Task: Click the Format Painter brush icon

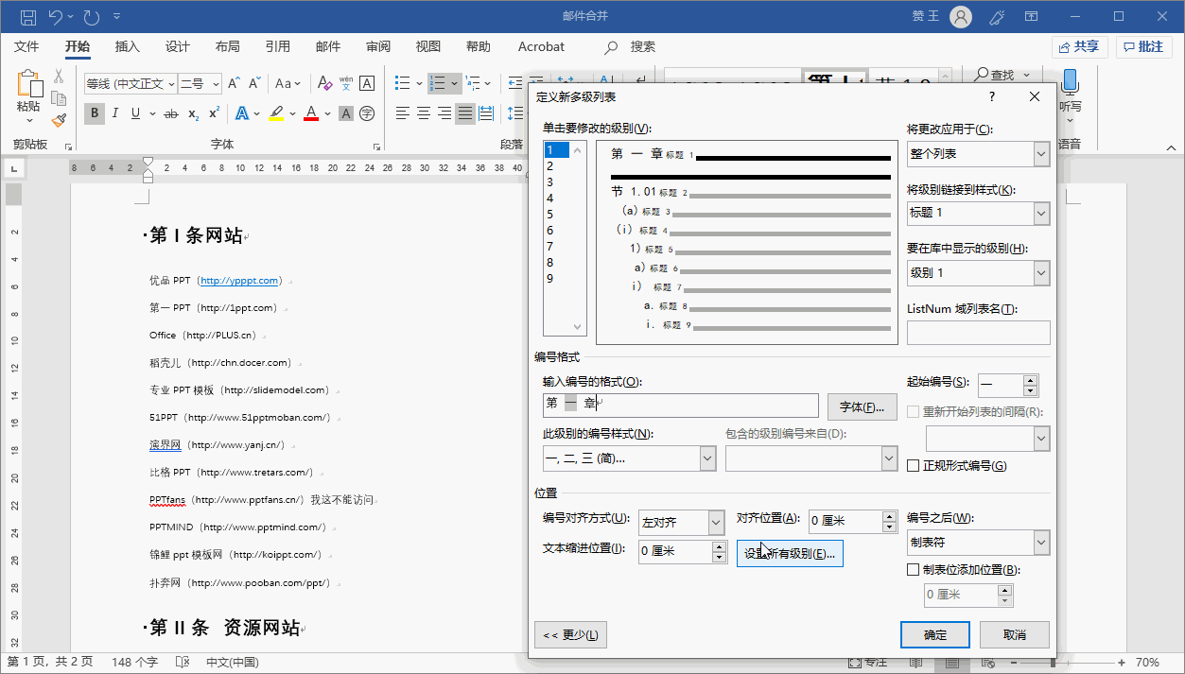Action: pyautogui.click(x=59, y=120)
